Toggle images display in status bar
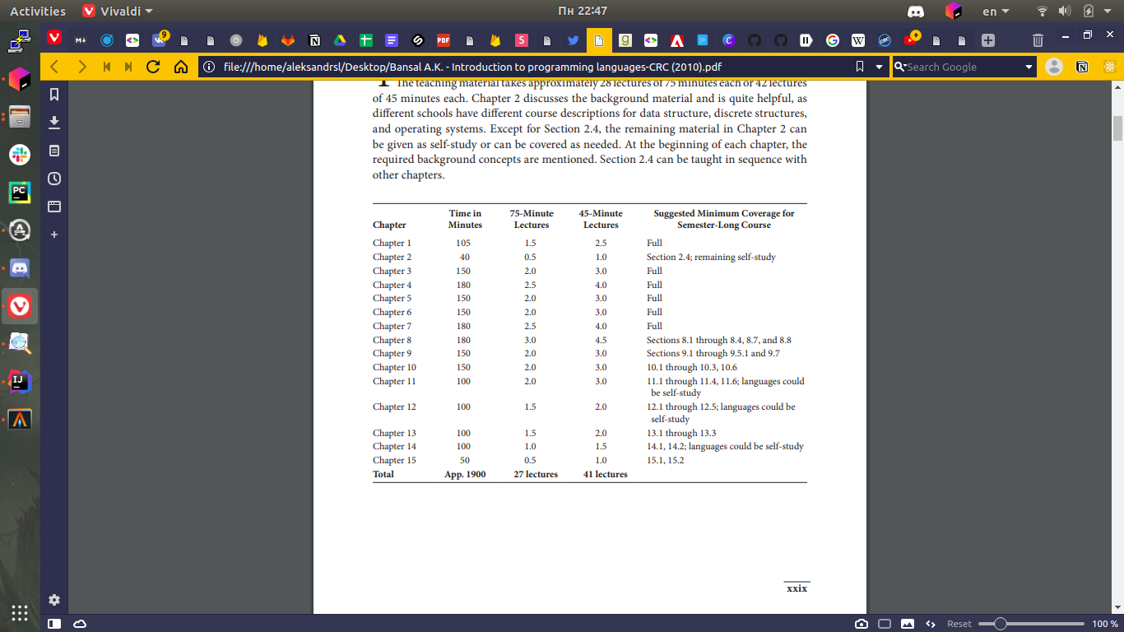The height and width of the screenshot is (632, 1124). point(908,624)
